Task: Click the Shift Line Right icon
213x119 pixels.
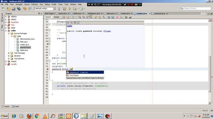Action: point(112,17)
